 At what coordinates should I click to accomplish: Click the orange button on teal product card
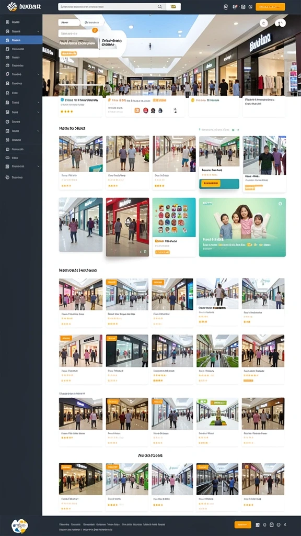click(211, 183)
